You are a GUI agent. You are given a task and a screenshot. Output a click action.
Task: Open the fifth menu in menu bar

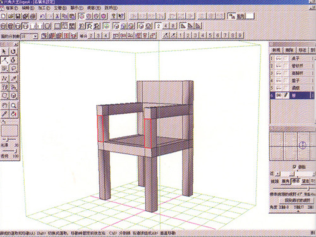pyautogui.click(x=76, y=8)
